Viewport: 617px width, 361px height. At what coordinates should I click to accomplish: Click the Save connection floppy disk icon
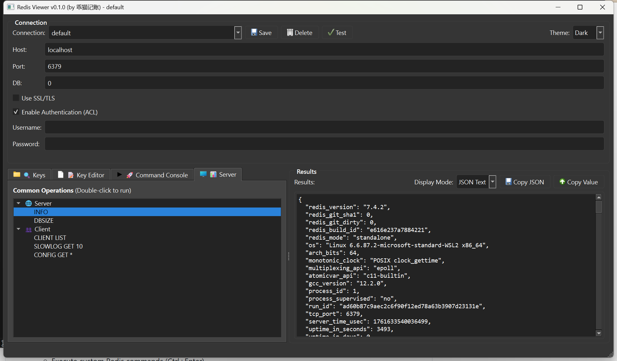(x=254, y=32)
